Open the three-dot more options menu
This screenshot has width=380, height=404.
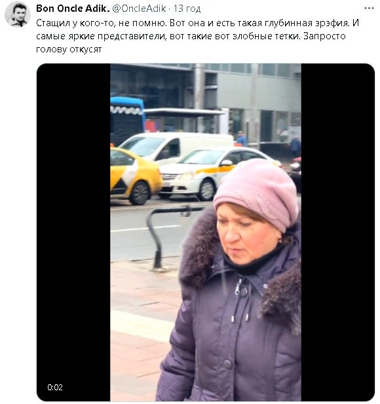(x=369, y=9)
